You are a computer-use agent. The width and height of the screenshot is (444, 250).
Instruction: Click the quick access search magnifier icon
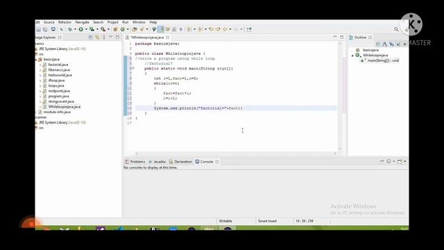tap(396, 29)
